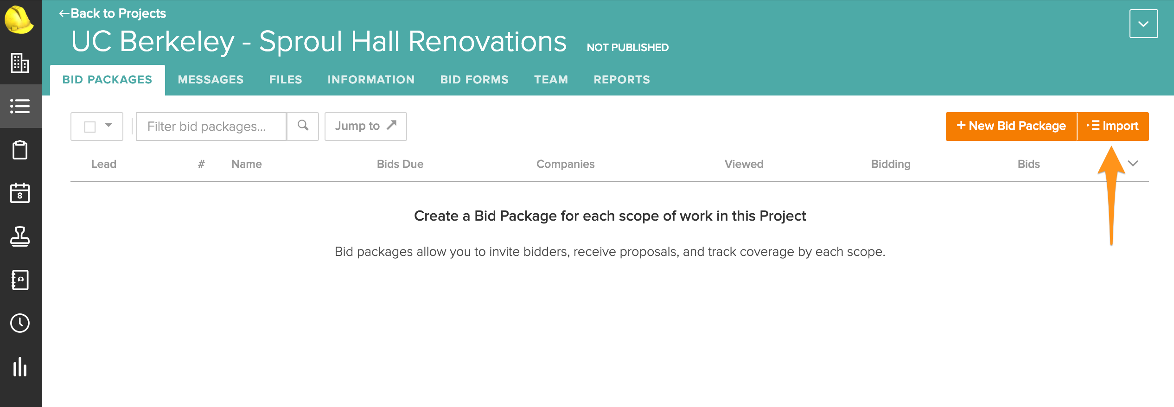The width and height of the screenshot is (1174, 407).
Task: Expand the bulk selection dropdown arrow
Action: click(x=108, y=126)
